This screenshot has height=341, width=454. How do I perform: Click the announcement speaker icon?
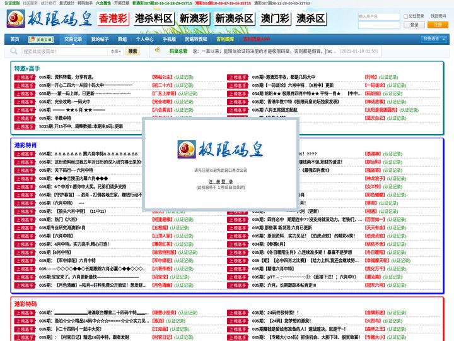click(x=158, y=50)
